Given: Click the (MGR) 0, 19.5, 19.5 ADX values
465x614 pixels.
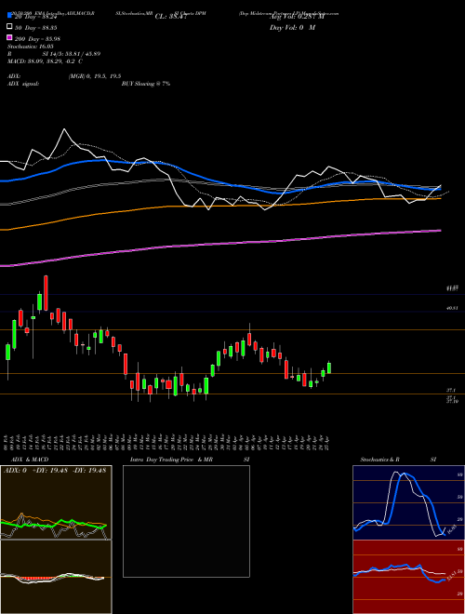Looking at the screenshot, I should (x=95, y=76).
